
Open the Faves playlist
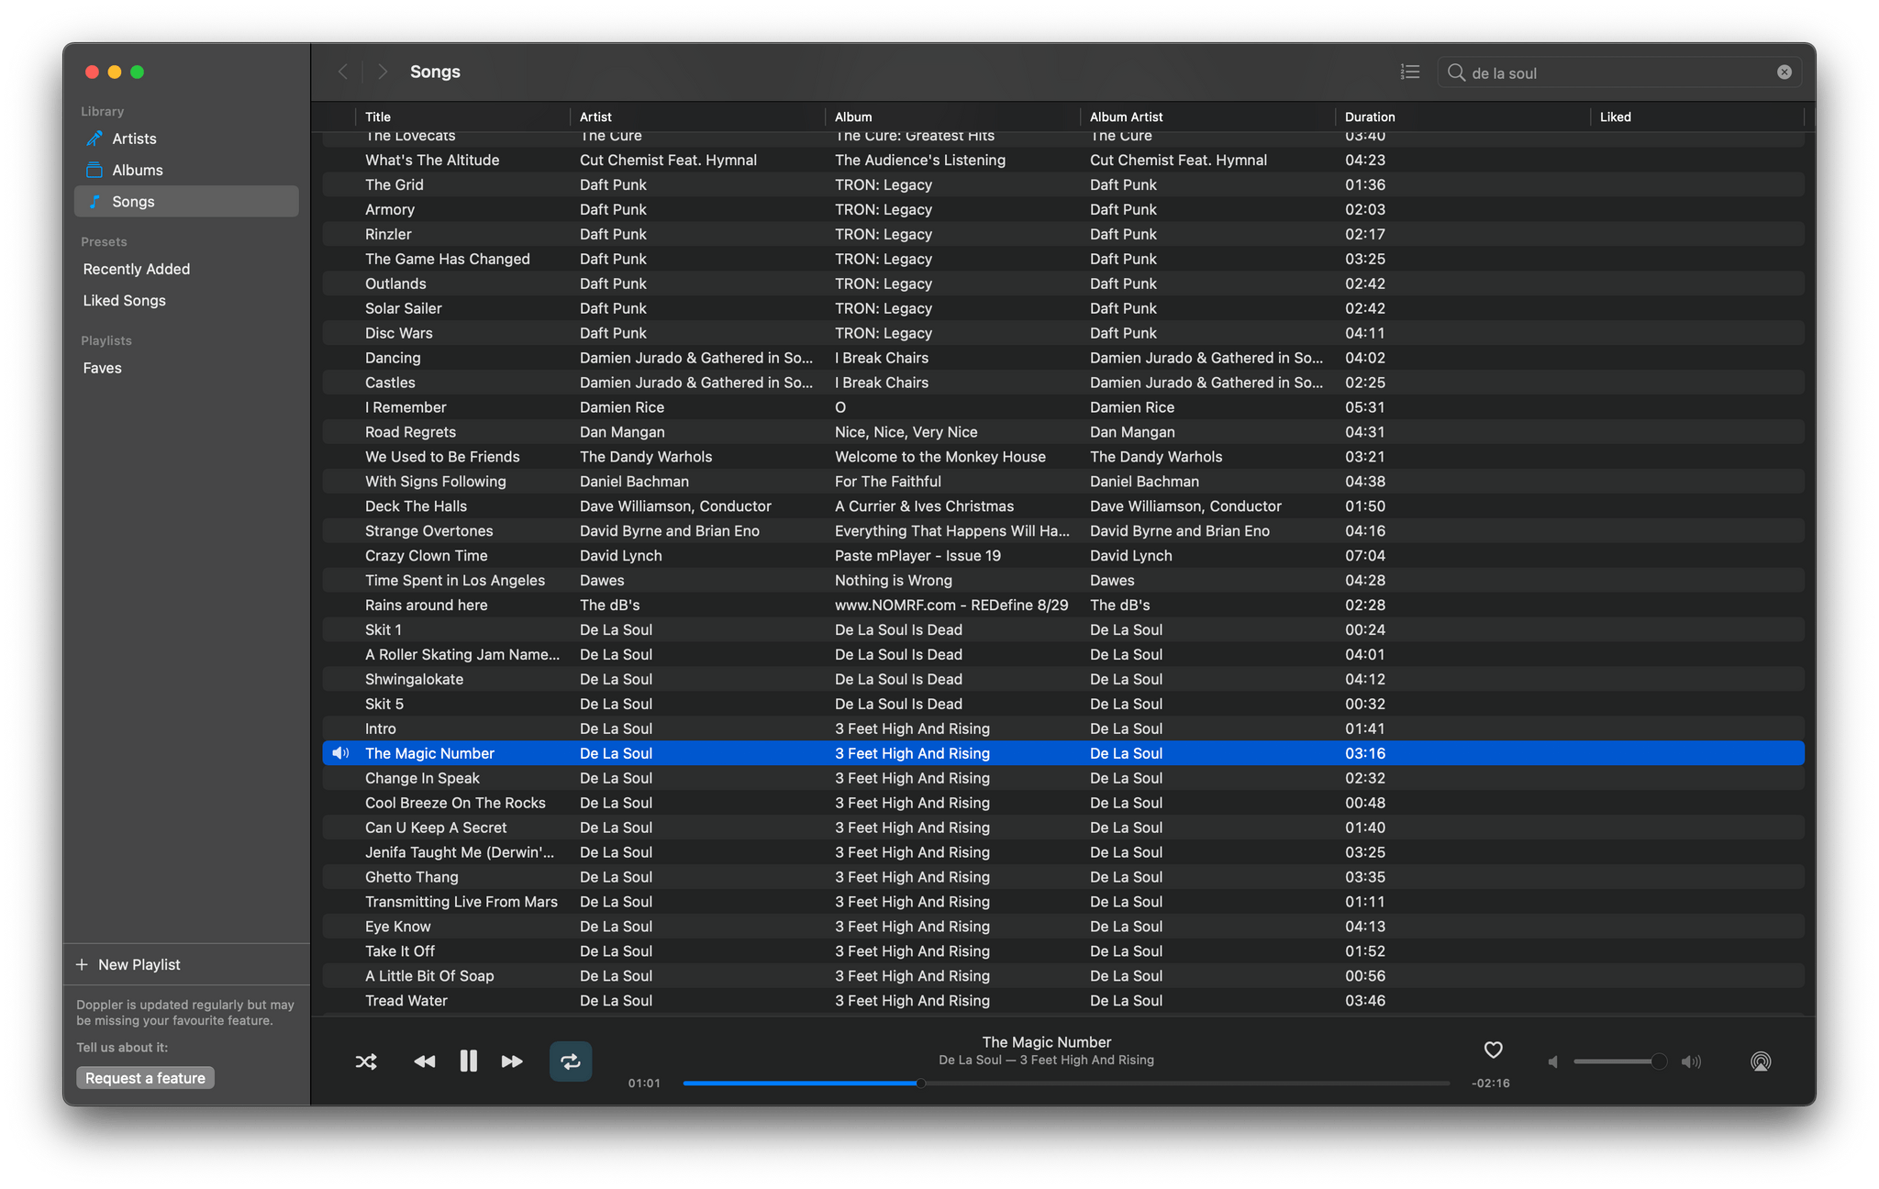click(103, 367)
